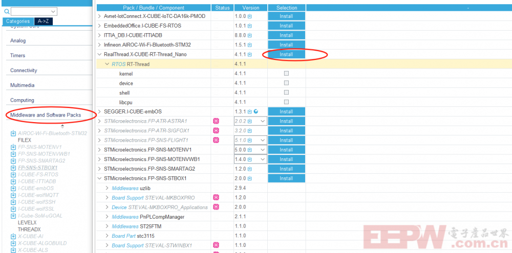This screenshot has height=253, width=512.
Task: Open the search combo box dropdown
Action: coord(54,12)
